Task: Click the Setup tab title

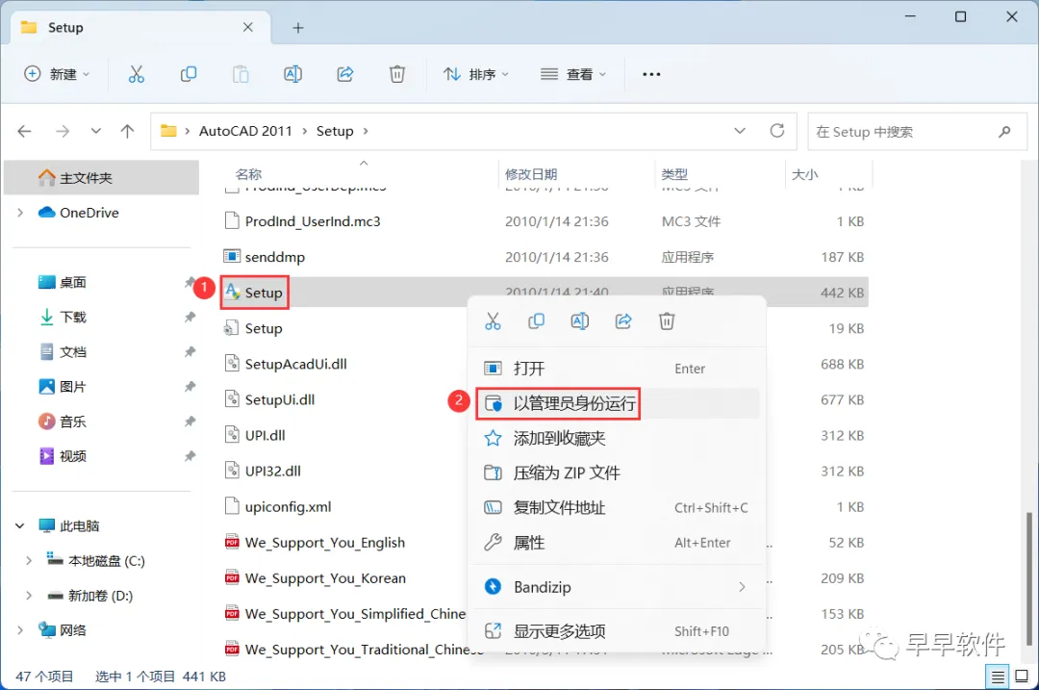Action: tap(65, 28)
